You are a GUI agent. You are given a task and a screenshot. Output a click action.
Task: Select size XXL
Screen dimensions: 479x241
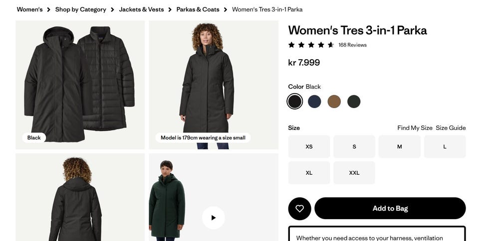pyautogui.click(x=354, y=173)
